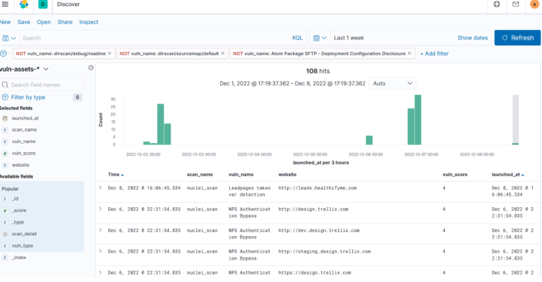Click the scan_name field type icon
542x282 pixels.
click(x=5, y=130)
